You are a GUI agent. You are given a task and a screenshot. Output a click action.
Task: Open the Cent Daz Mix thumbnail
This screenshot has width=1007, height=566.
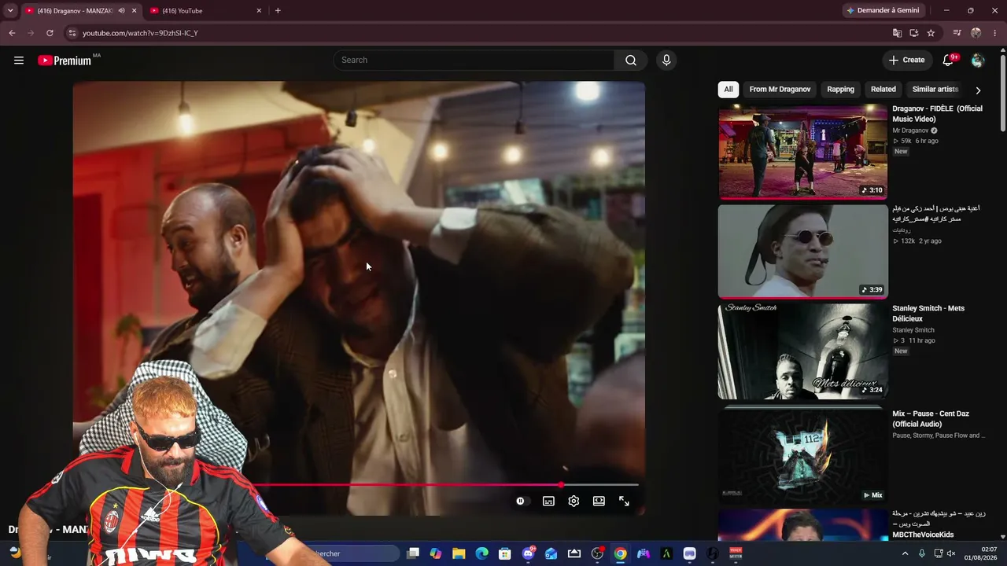coord(802,454)
